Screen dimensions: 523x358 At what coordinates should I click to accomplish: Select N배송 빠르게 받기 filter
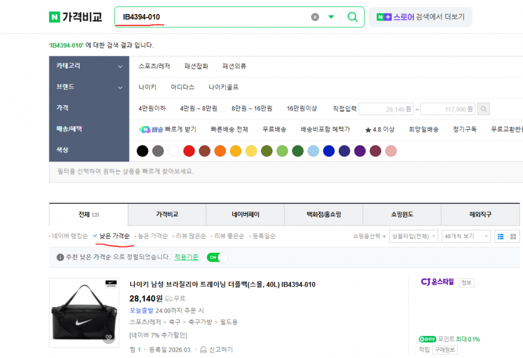pos(167,130)
